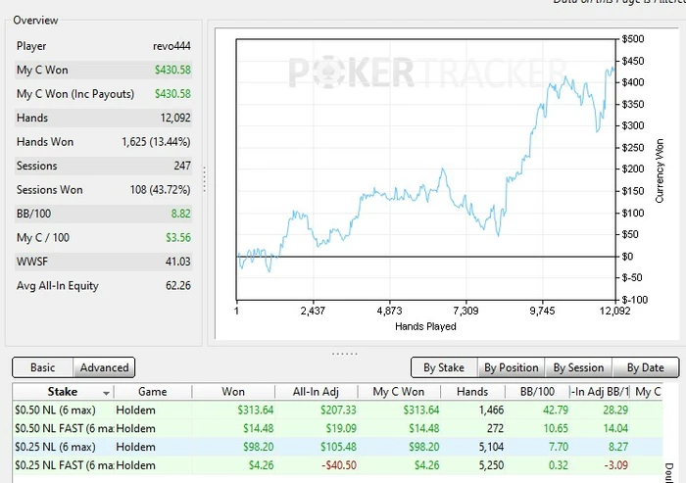
Task: Sort by the BB/100 column header
Action: (x=537, y=392)
